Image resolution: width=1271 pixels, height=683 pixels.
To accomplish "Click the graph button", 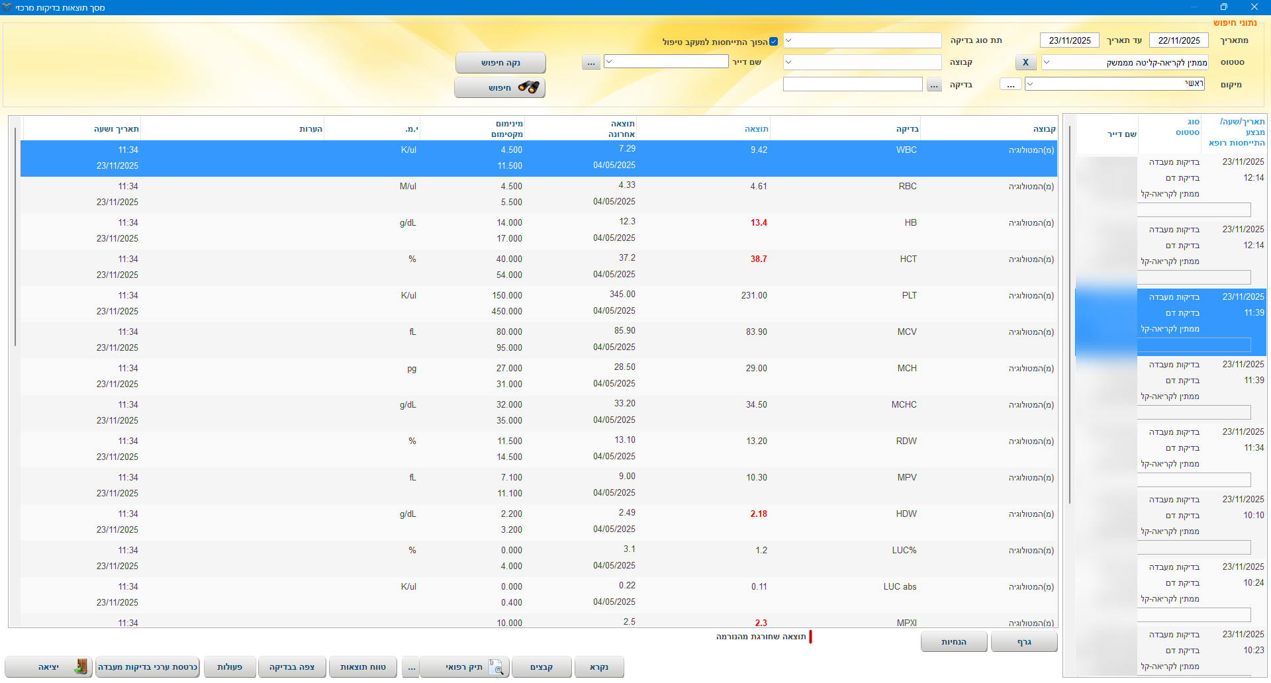I will point(1024,642).
